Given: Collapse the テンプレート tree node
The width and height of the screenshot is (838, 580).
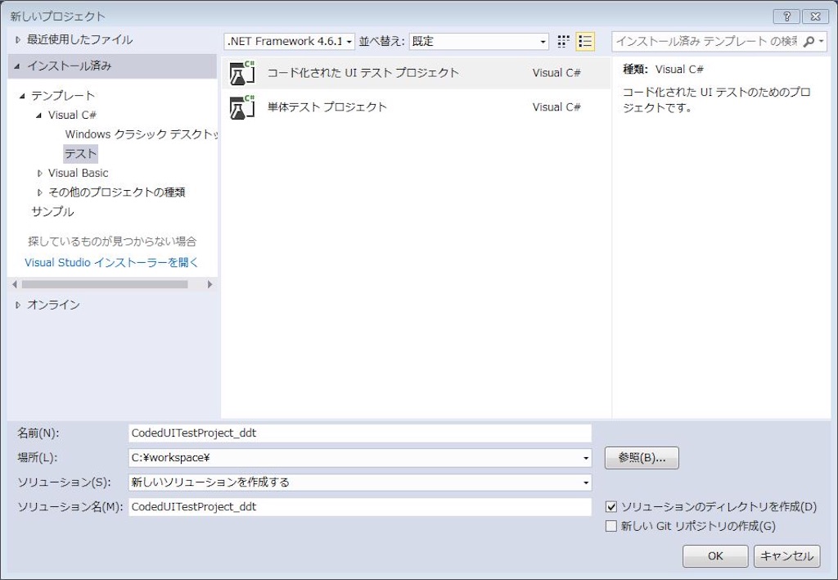Looking at the screenshot, I should tap(22, 97).
